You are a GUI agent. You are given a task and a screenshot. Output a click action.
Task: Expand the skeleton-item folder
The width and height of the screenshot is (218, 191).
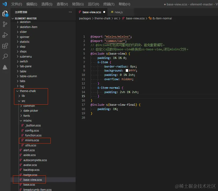point(17,27)
